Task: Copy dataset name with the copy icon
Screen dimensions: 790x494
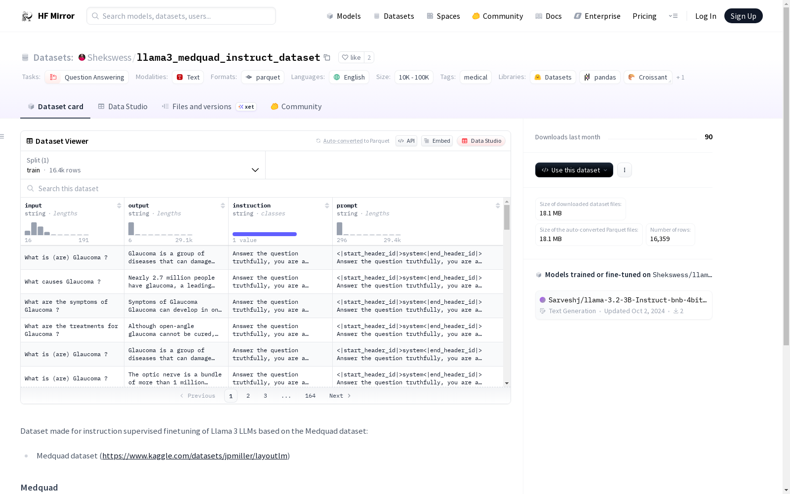Action: tap(327, 57)
